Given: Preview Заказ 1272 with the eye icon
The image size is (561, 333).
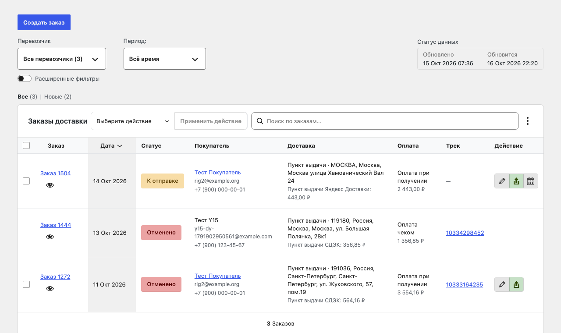Looking at the screenshot, I should point(50,289).
